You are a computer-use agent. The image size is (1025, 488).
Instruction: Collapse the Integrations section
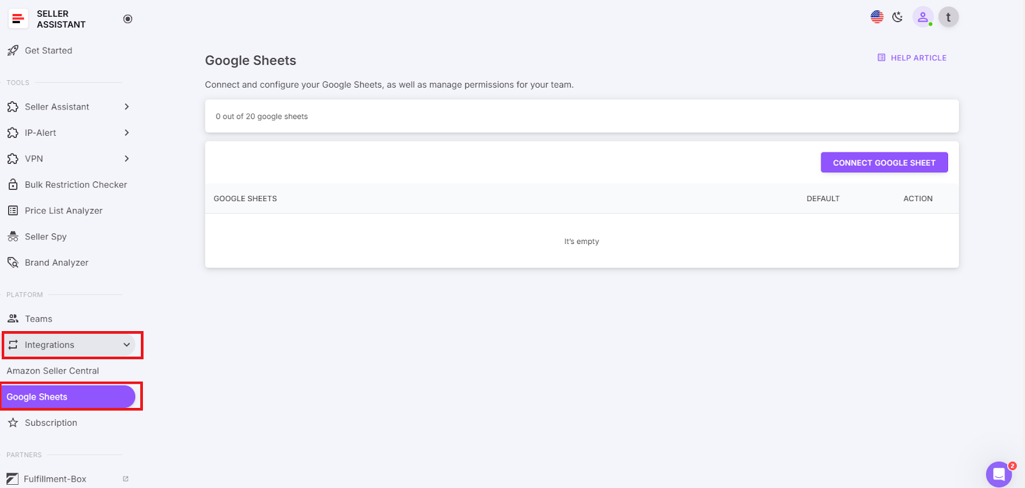(72, 345)
